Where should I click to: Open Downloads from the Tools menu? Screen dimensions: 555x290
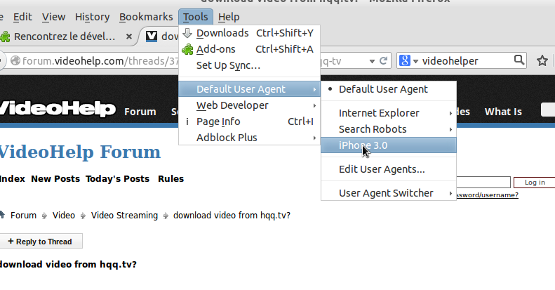pos(222,33)
